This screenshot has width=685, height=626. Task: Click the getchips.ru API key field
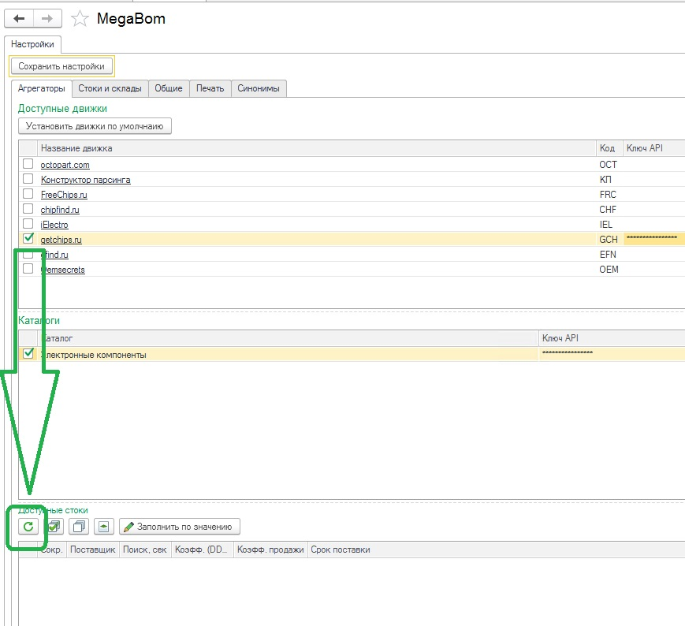pyautogui.click(x=653, y=239)
